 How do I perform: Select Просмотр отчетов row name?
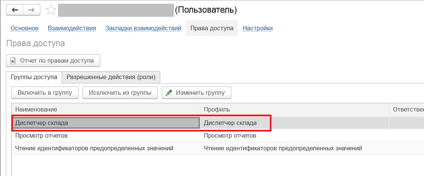[41, 135]
